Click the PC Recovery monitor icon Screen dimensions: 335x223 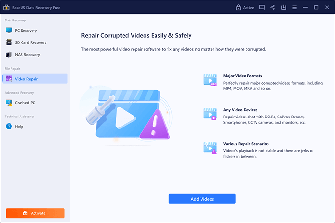9,30
